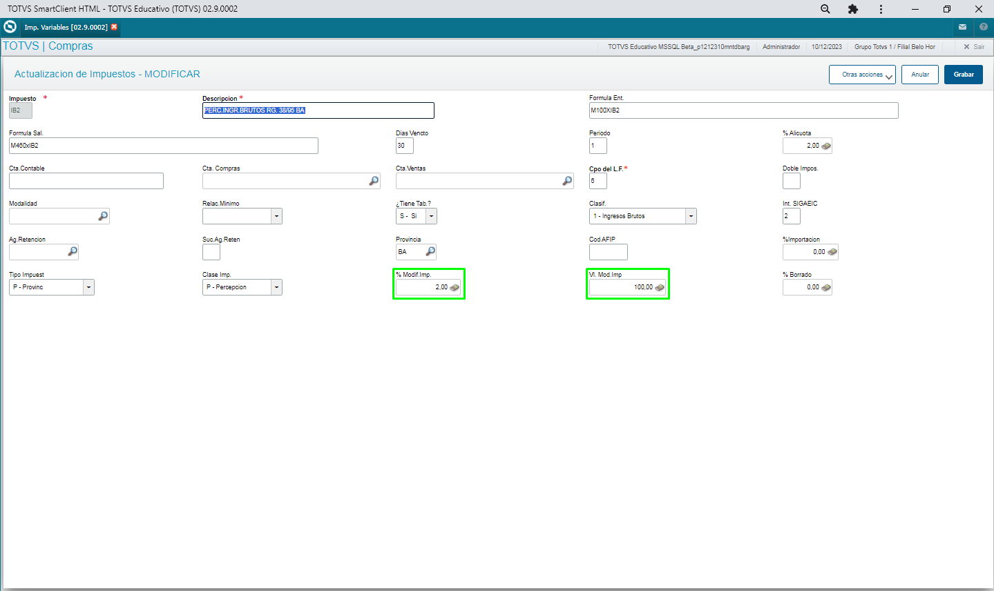This screenshot has width=994, height=591.
Task: Open the help question mark icon
Action: coord(984,27)
